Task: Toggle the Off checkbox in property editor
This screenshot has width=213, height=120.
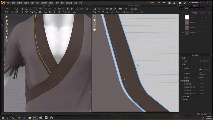Action: [x=200, y=78]
